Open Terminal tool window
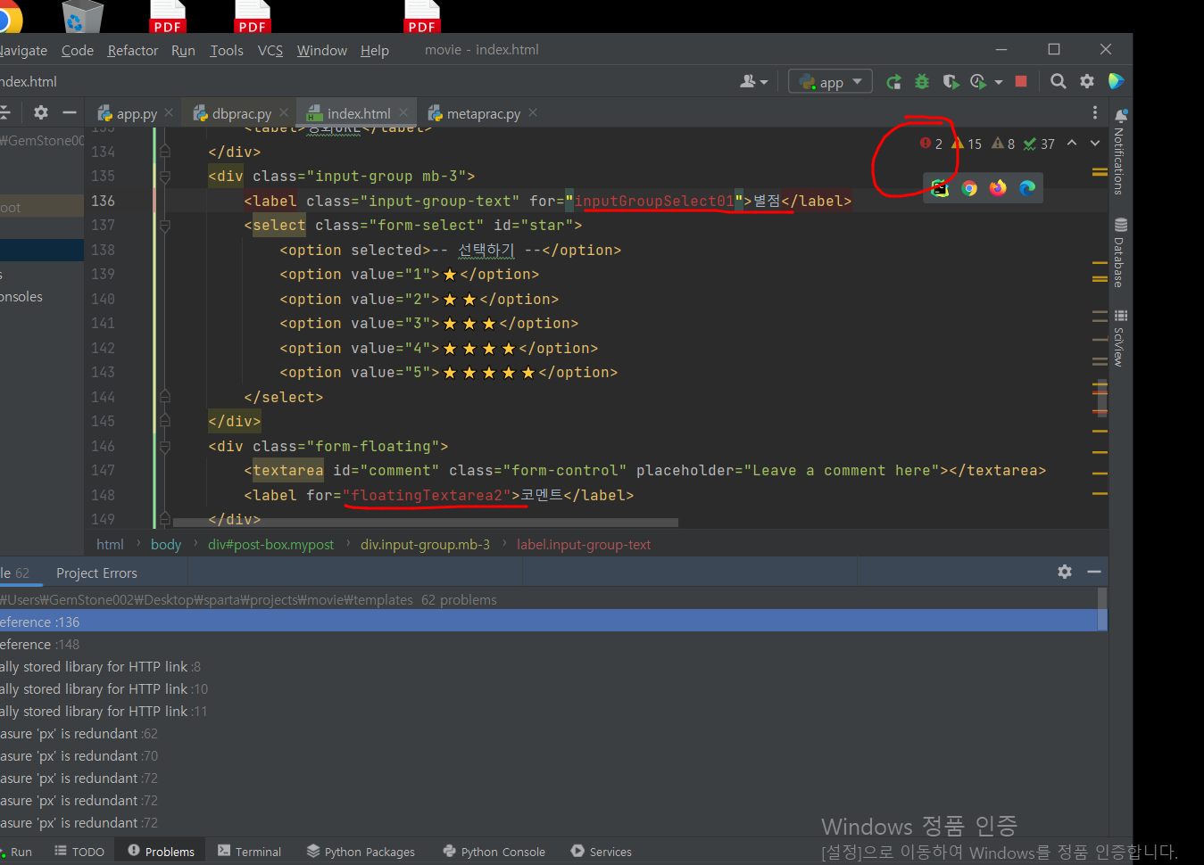 249,852
